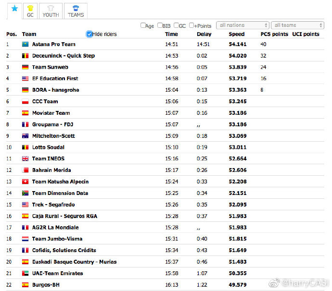Click the Time column header
This screenshot has height=291, width=332.
(x=171, y=34)
